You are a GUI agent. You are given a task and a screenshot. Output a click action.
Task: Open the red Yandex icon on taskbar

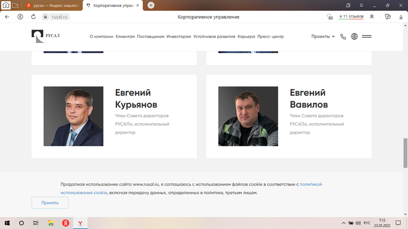tap(66, 223)
